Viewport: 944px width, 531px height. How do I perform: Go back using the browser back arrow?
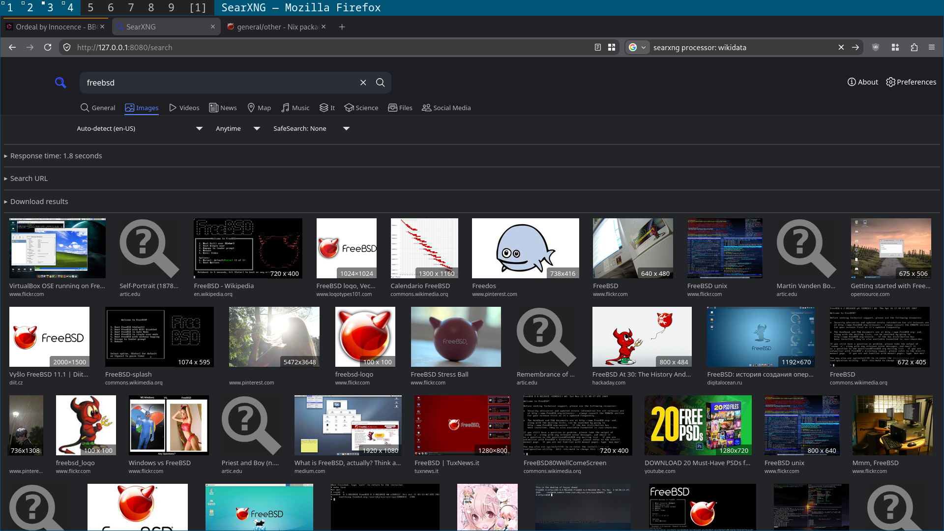tap(12, 47)
